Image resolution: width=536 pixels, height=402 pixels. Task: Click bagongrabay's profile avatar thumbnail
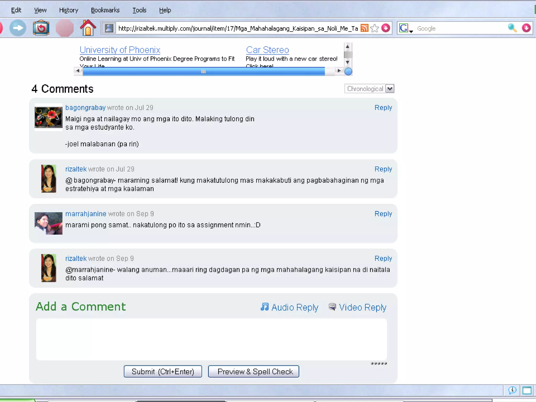(48, 117)
